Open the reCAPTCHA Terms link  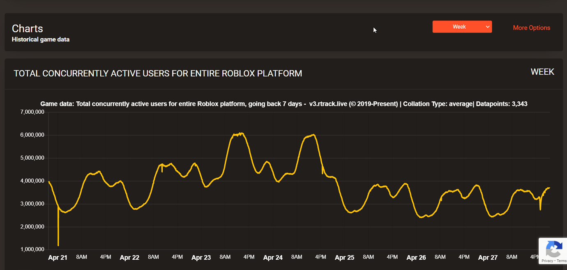[x=561, y=261]
